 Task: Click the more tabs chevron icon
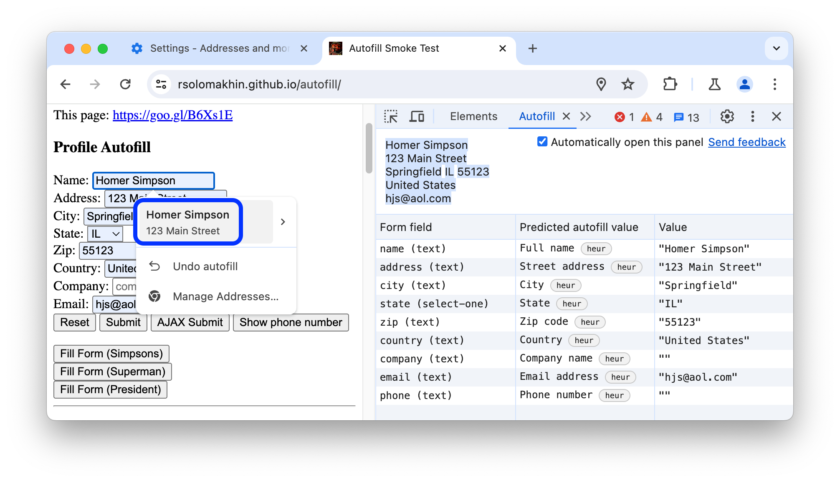tap(585, 116)
